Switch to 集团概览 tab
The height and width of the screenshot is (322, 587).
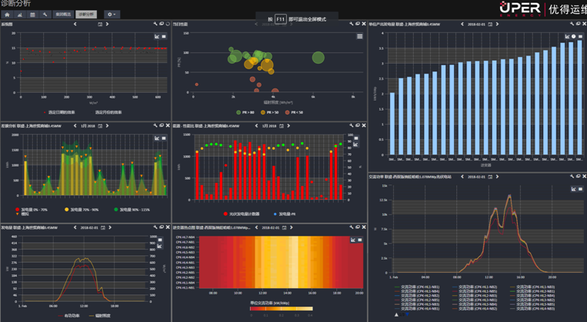pos(63,15)
